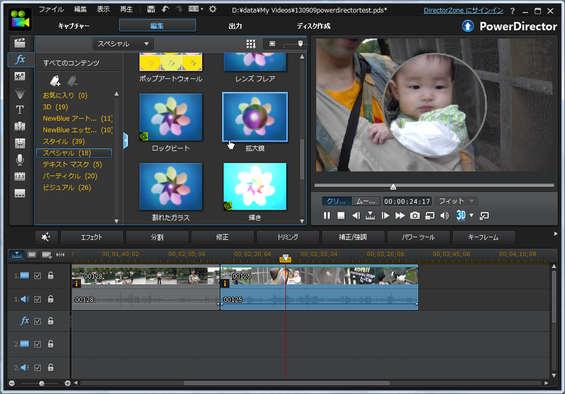Viewport: 565px width, 394px height.
Task: Disable the effects track checkbox
Action: click(x=37, y=321)
